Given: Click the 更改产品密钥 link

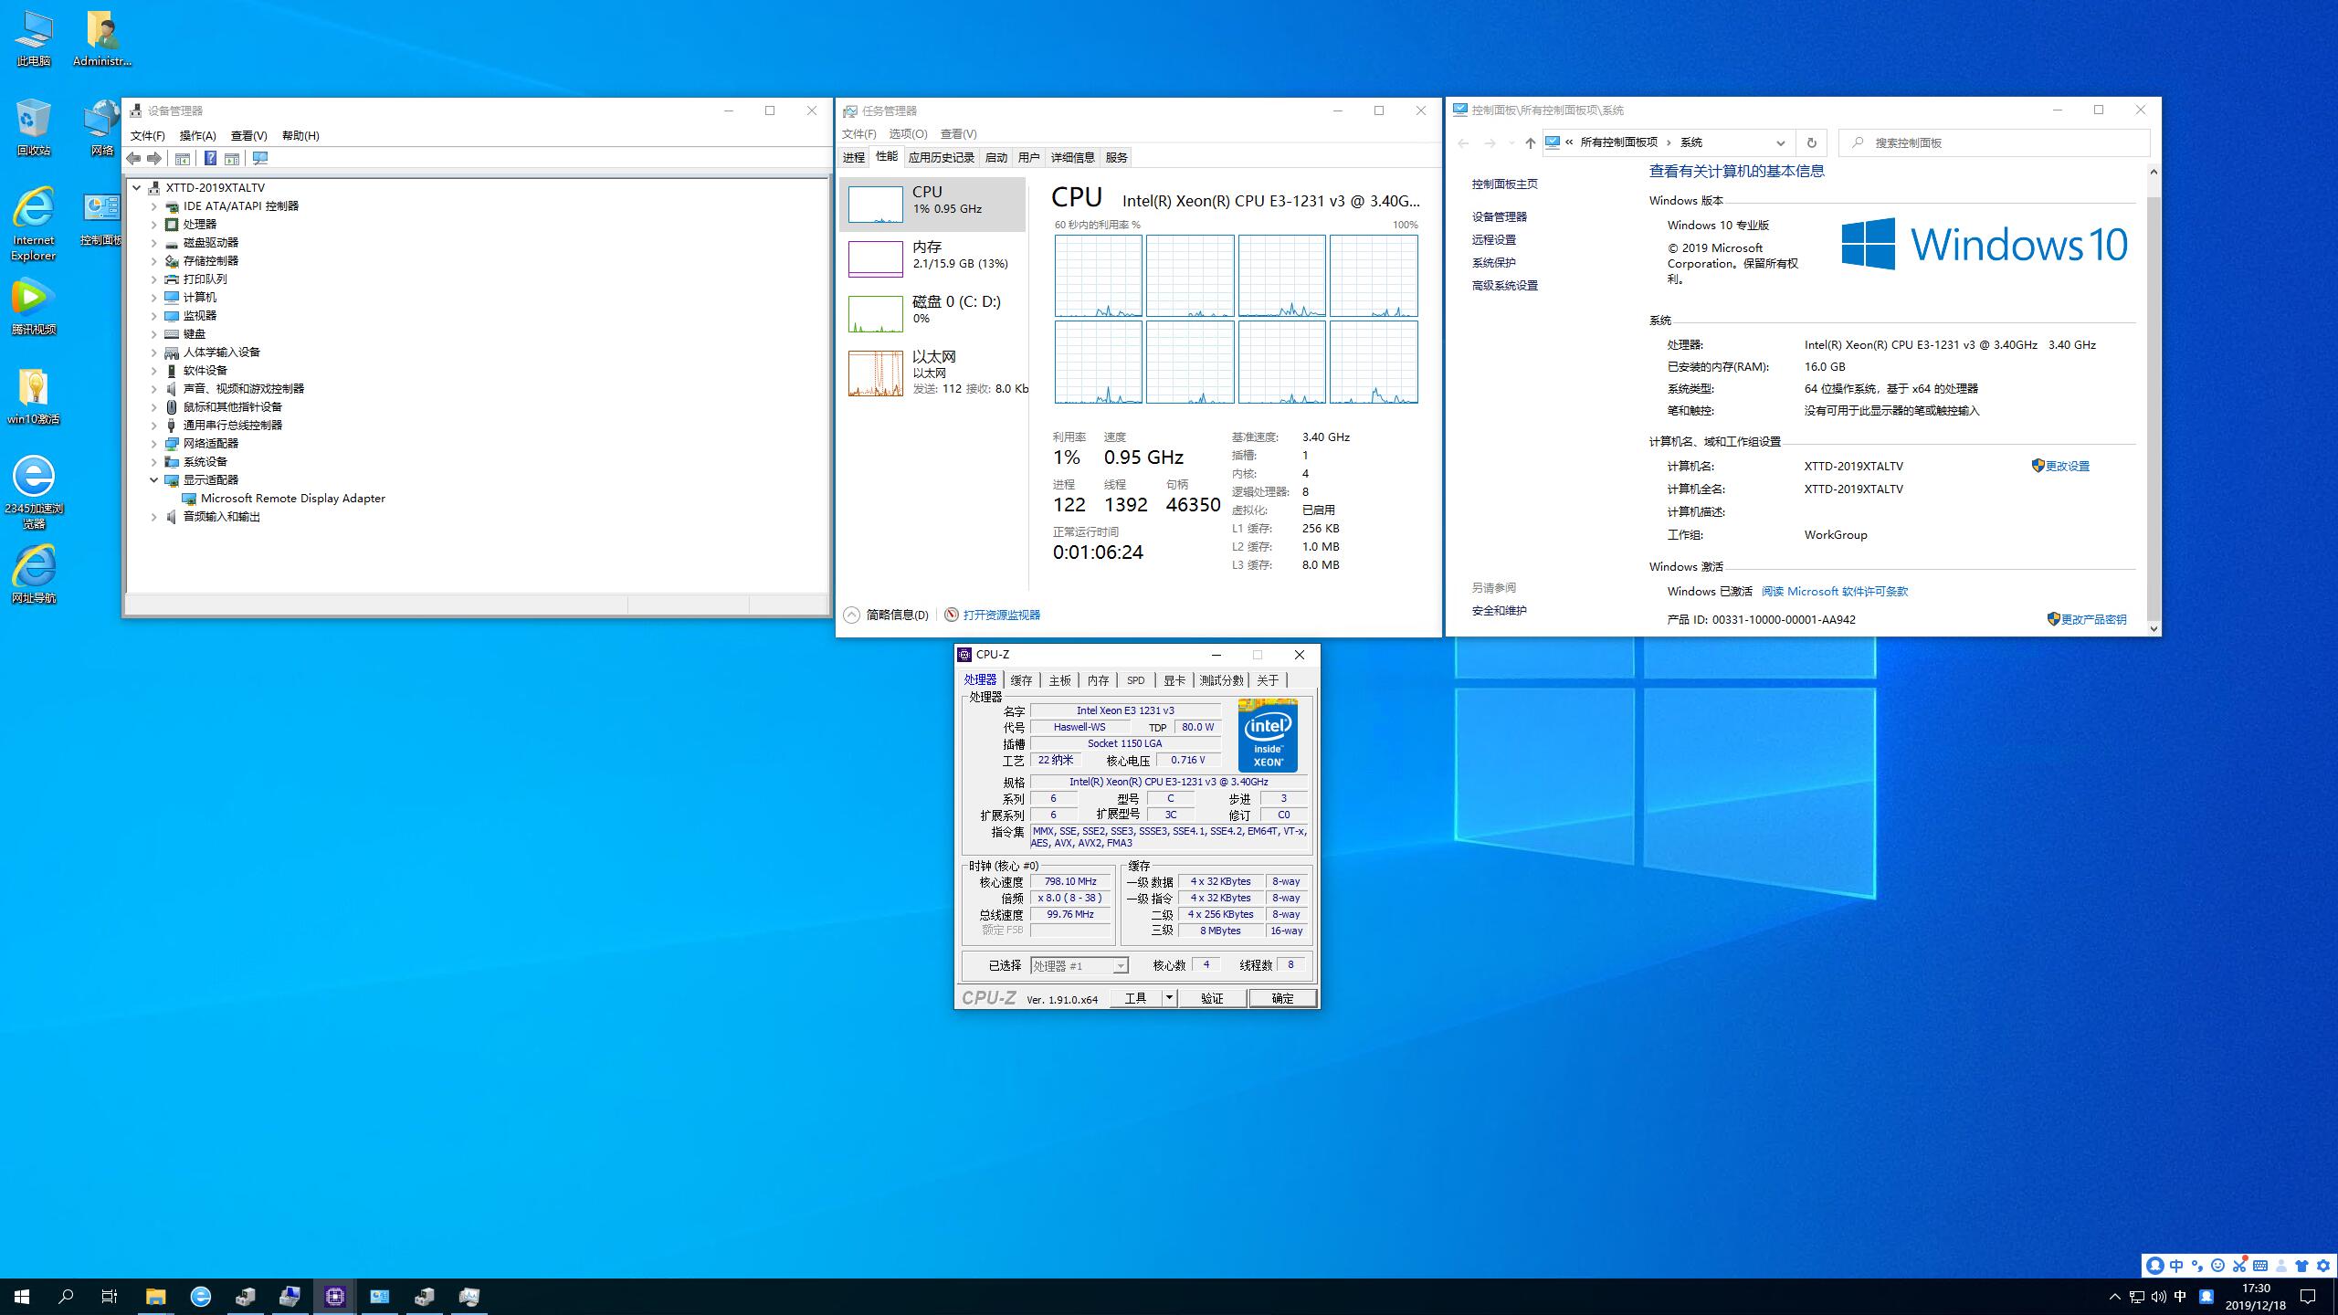Looking at the screenshot, I should (x=2092, y=619).
